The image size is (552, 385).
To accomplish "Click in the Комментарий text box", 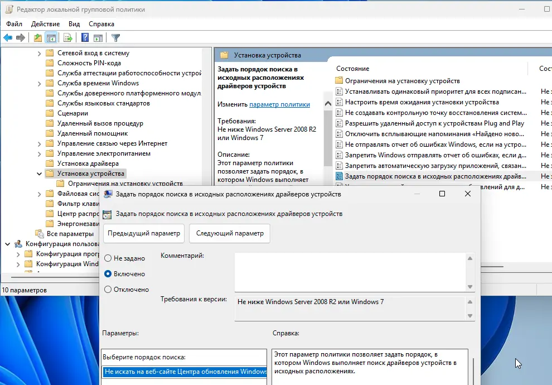I will pos(350,272).
